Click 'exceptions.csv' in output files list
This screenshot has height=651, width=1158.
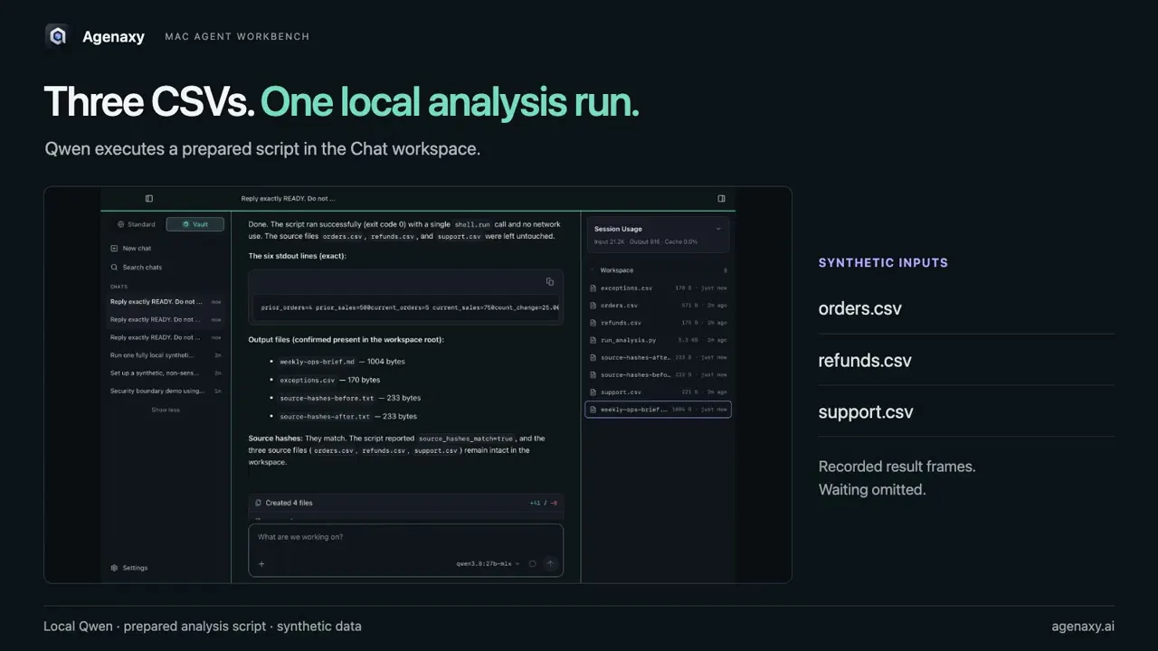308,380
